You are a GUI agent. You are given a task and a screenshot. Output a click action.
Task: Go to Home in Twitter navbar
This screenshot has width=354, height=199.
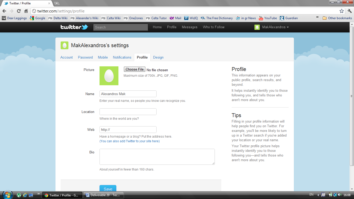point(157,27)
